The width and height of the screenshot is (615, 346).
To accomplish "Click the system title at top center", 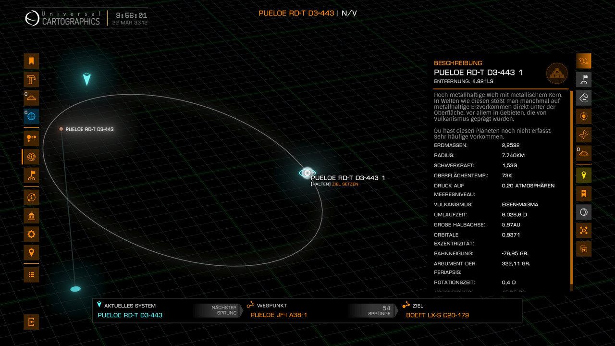I will coord(307,13).
